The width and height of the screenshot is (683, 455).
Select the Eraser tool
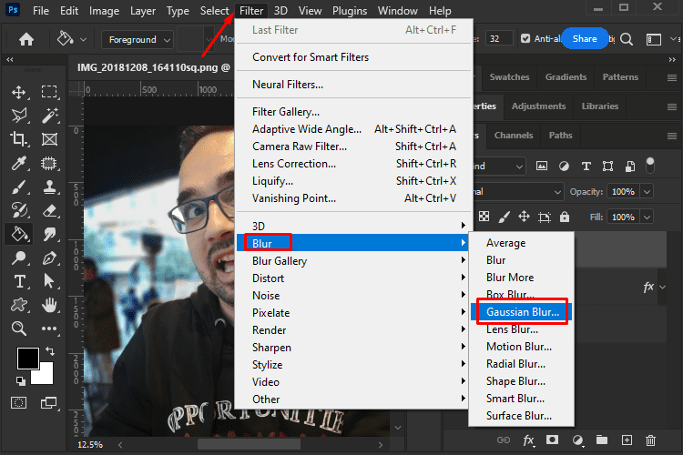pyautogui.click(x=49, y=211)
